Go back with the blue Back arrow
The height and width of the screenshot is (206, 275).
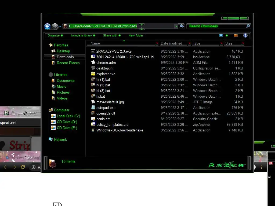click(x=47, y=26)
